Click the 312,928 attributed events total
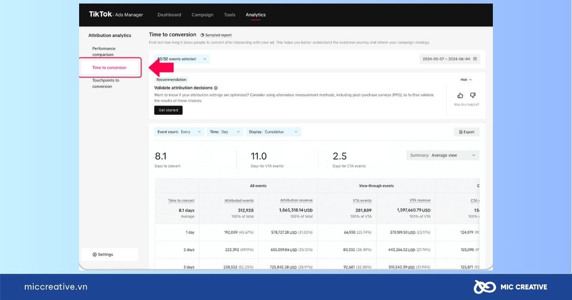The width and height of the screenshot is (572, 300). 245,210
